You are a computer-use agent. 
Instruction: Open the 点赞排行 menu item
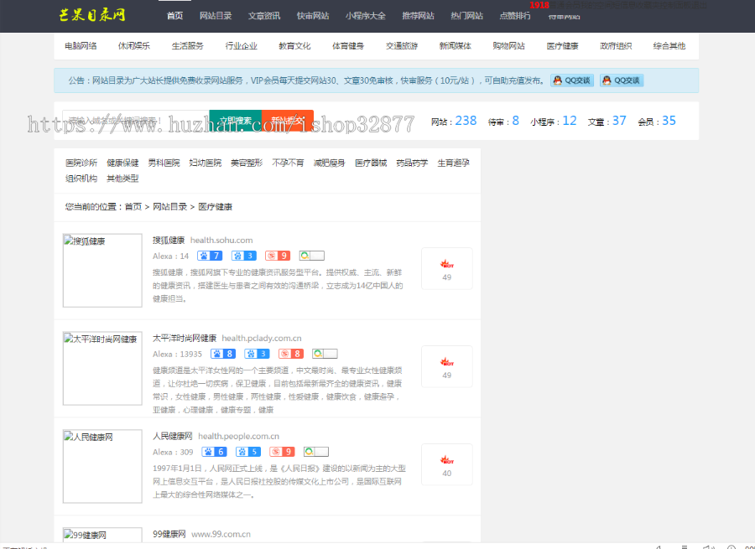(515, 16)
